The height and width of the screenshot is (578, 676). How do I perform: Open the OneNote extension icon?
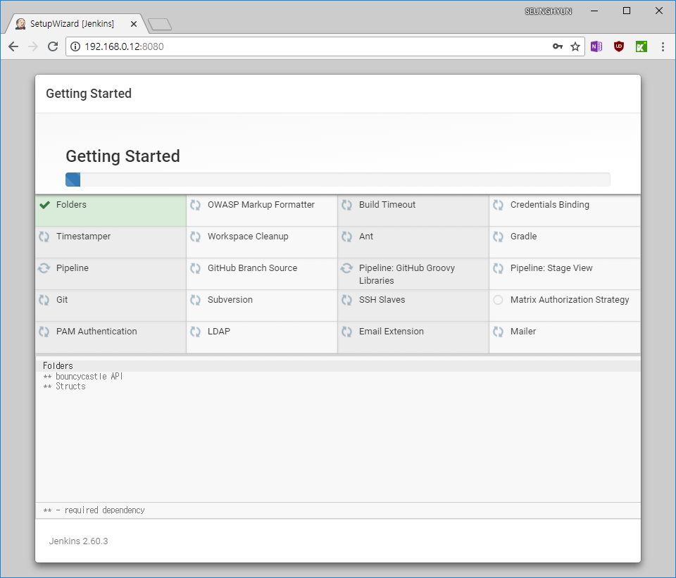pyautogui.click(x=596, y=46)
